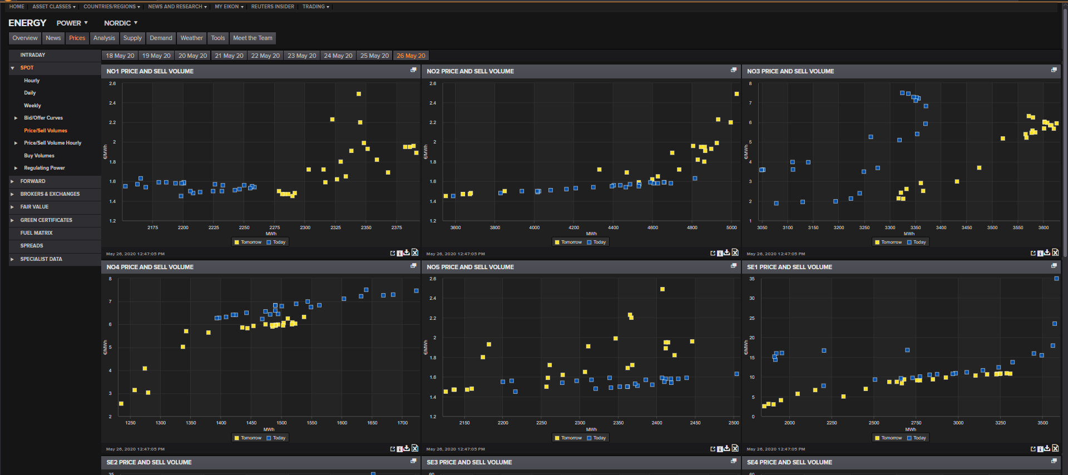Expand the FORWARD section in the sidebar
1068x475 pixels.
33,181
